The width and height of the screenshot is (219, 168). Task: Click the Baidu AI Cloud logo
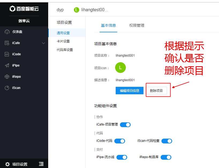tap(24, 9)
